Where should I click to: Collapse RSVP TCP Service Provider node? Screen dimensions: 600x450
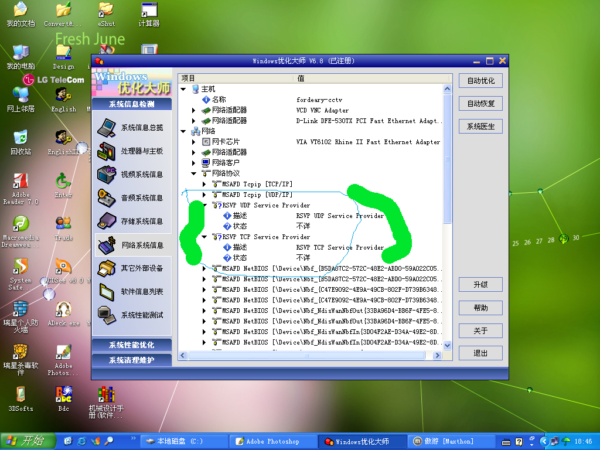(x=204, y=237)
